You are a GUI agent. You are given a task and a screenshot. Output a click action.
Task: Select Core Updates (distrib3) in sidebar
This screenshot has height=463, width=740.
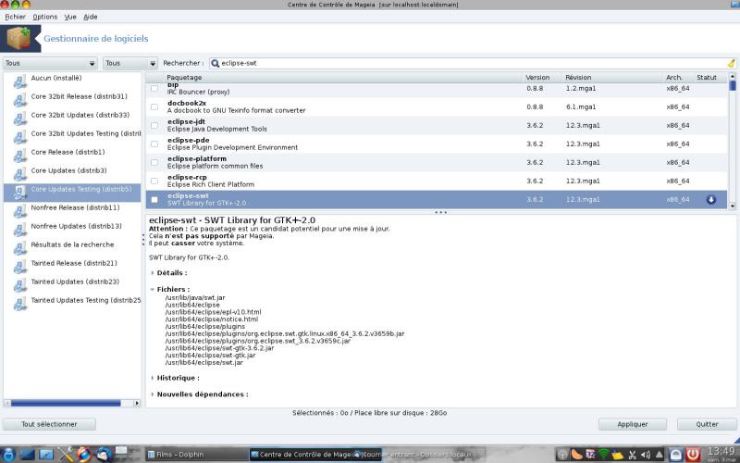72,174
